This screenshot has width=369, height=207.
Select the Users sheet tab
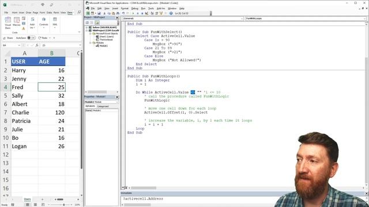27,199
